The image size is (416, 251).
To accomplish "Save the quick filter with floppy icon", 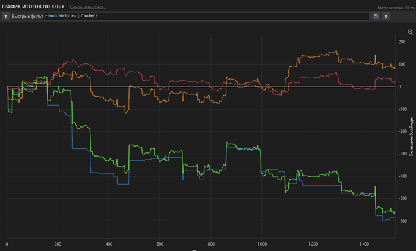I will 376,16.
